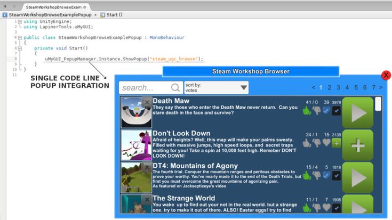The image size is (392, 220).
Task: Collapse the SteamWorkshopBrowseExamplePopup class code fold
Action: pos(20,38)
